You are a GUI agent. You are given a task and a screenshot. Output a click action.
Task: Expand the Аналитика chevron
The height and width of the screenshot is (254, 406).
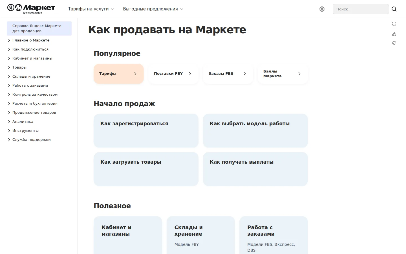point(9,122)
